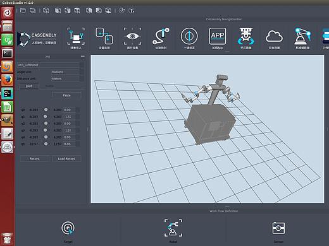329x246 pixels.
Task: Open the Angle unit Radians dropdown
Action: (x=67, y=72)
